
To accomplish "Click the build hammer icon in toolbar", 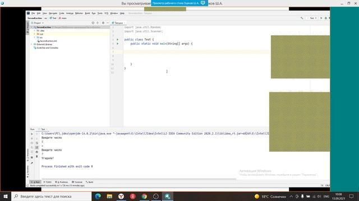I will 302,18.
